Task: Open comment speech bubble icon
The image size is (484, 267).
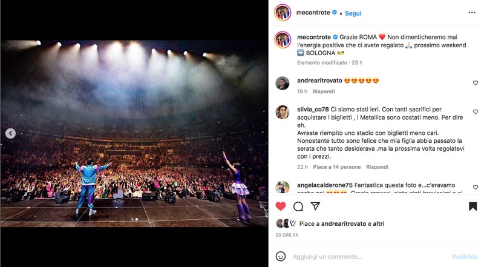Action: point(298,206)
